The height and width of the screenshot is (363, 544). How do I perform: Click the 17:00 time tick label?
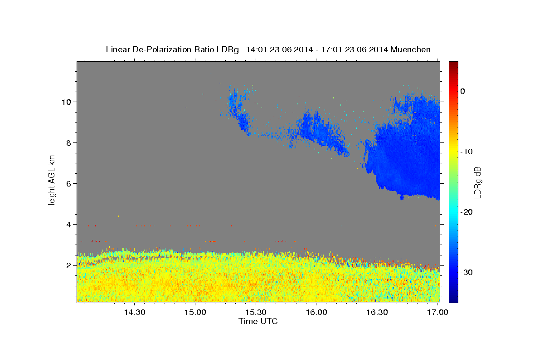coord(437,313)
